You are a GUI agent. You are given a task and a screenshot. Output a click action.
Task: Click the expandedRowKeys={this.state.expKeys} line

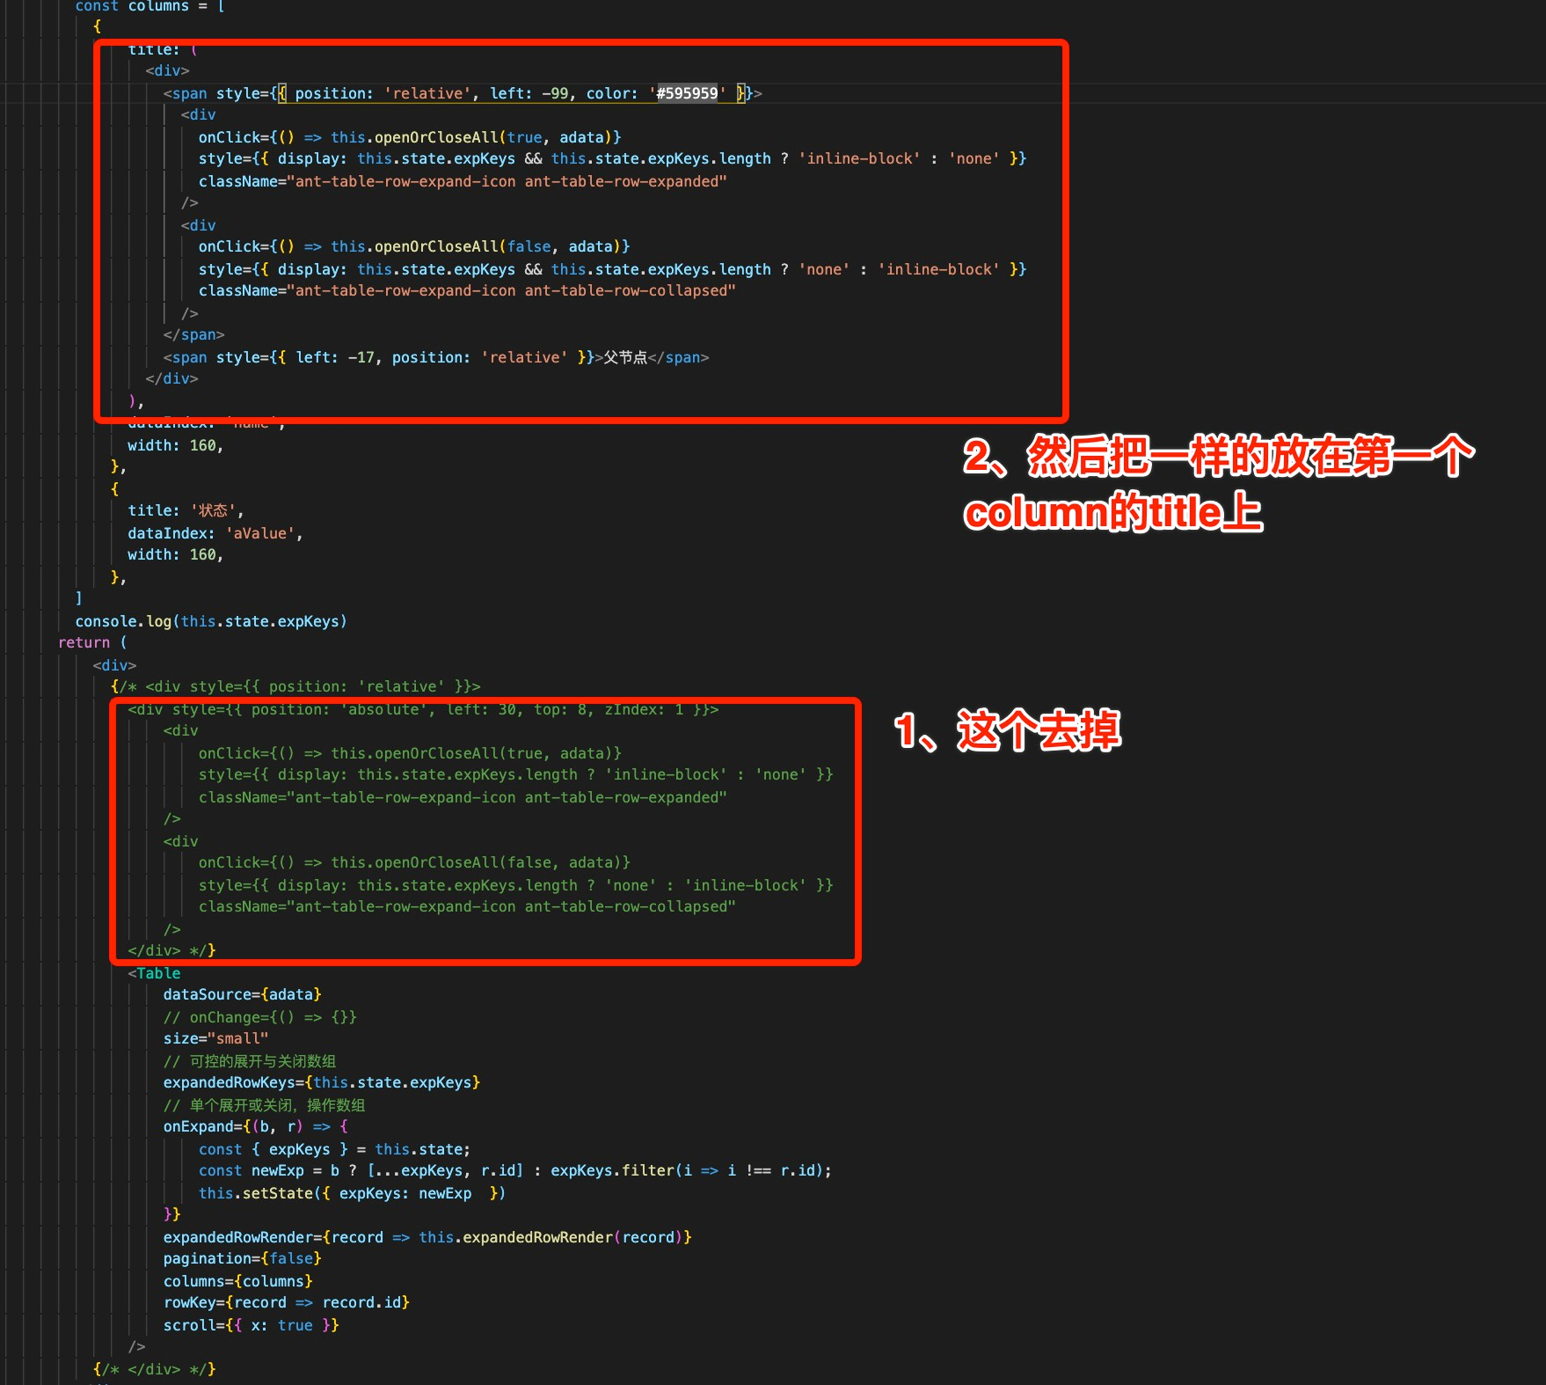point(321,1082)
